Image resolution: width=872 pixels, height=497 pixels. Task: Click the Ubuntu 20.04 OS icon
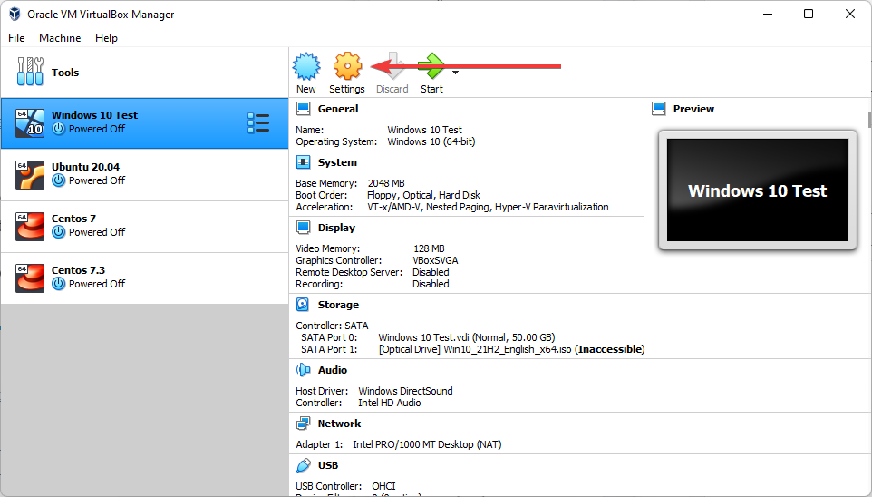coord(30,175)
